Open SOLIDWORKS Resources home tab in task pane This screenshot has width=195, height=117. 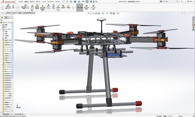193,17
